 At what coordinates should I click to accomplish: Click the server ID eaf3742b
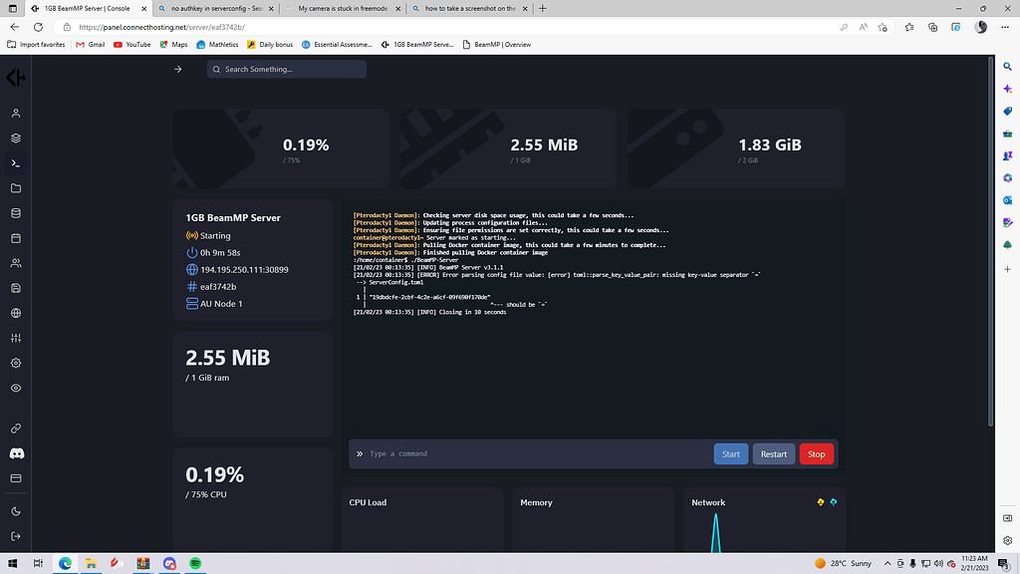coord(218,286)
